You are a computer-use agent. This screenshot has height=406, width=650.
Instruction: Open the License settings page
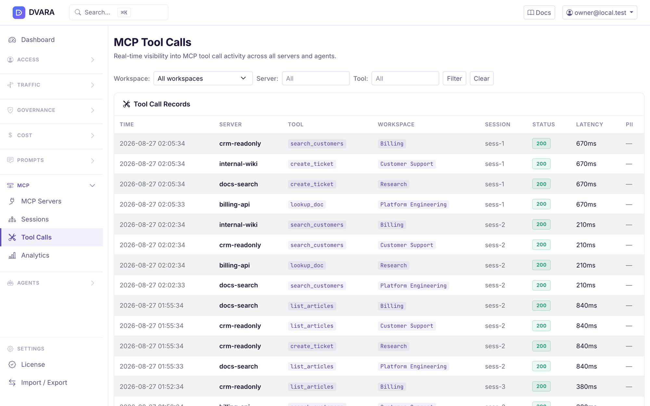click(x=52, y=364)
